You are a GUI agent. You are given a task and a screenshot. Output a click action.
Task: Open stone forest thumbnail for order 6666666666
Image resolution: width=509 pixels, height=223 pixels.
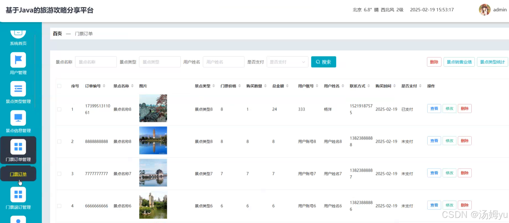[x=153, y=205]
